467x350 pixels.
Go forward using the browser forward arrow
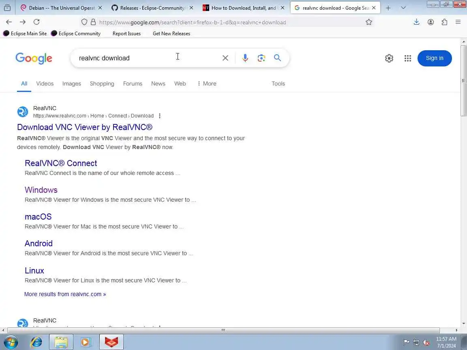pos(23,22)
